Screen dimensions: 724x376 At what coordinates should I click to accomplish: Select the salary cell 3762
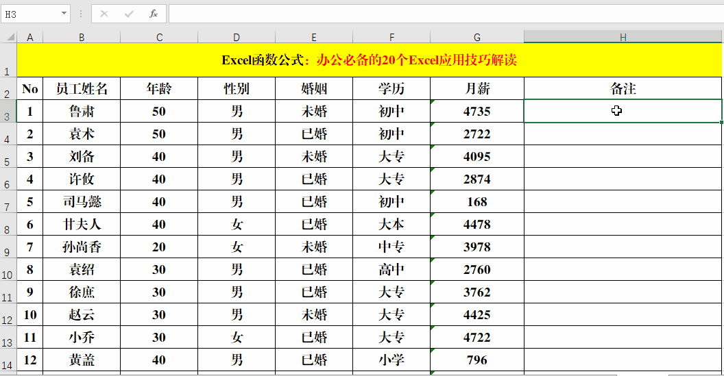click(477, 292)
